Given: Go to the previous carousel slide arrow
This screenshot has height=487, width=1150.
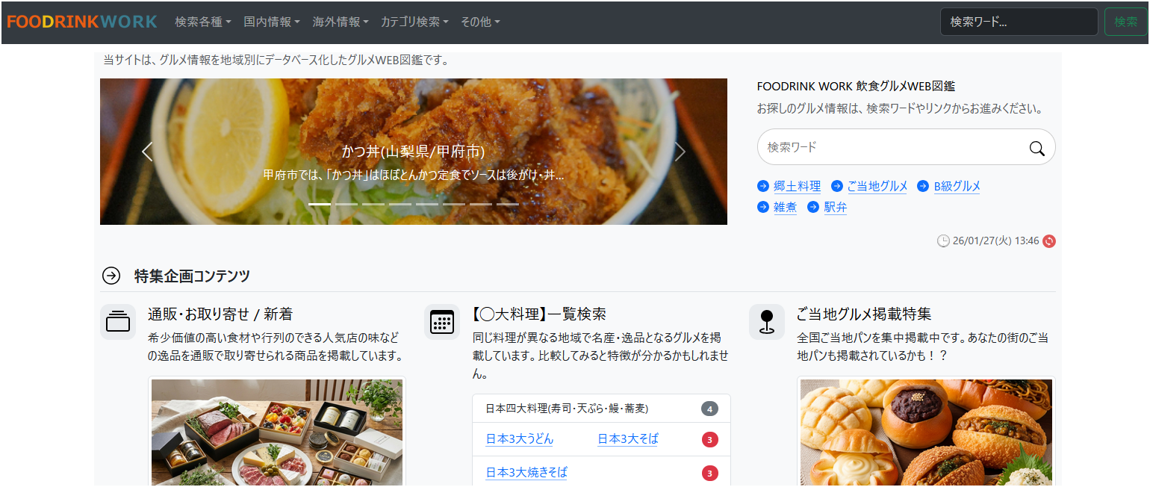Looking at the screenshot, I should (147, 152).
